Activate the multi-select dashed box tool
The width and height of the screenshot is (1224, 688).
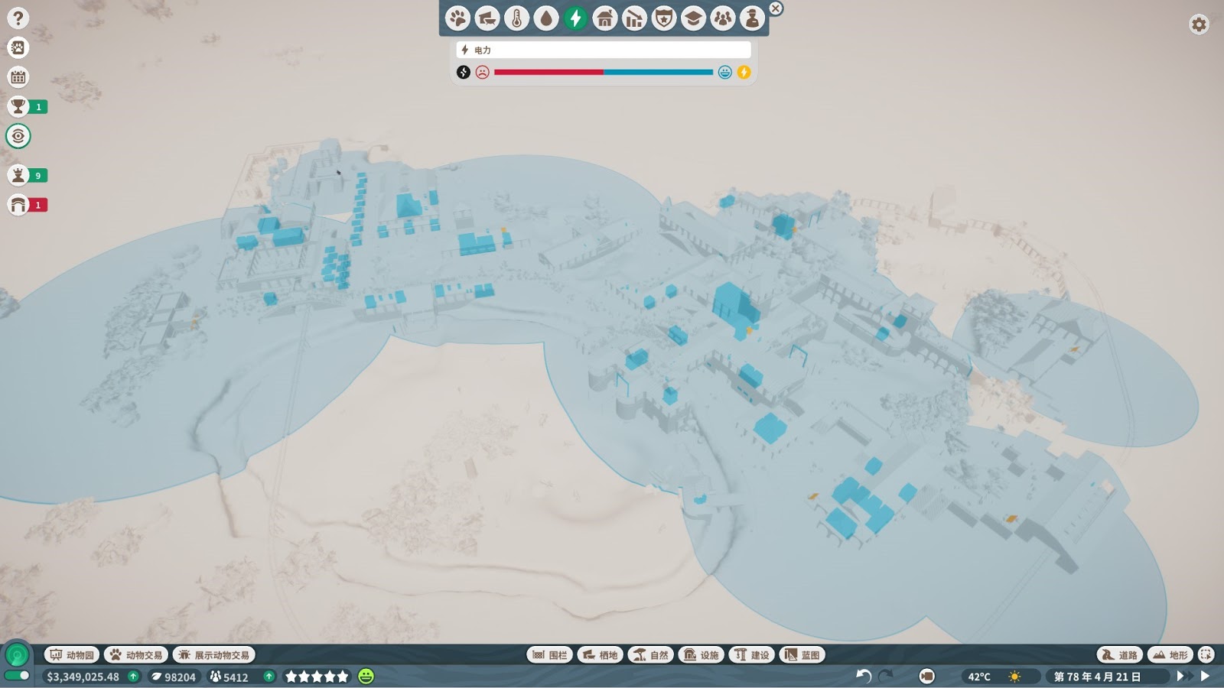[1206, 655]
